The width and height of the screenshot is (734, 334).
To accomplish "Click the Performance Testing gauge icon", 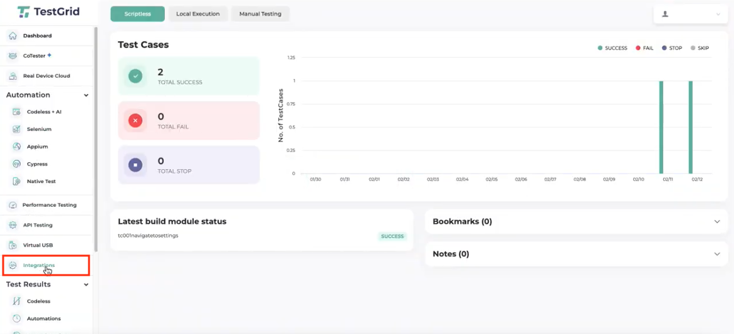I will tap(13, 205).
